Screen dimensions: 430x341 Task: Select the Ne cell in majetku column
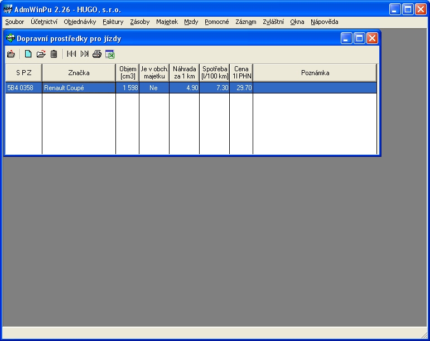pos(154,88)
